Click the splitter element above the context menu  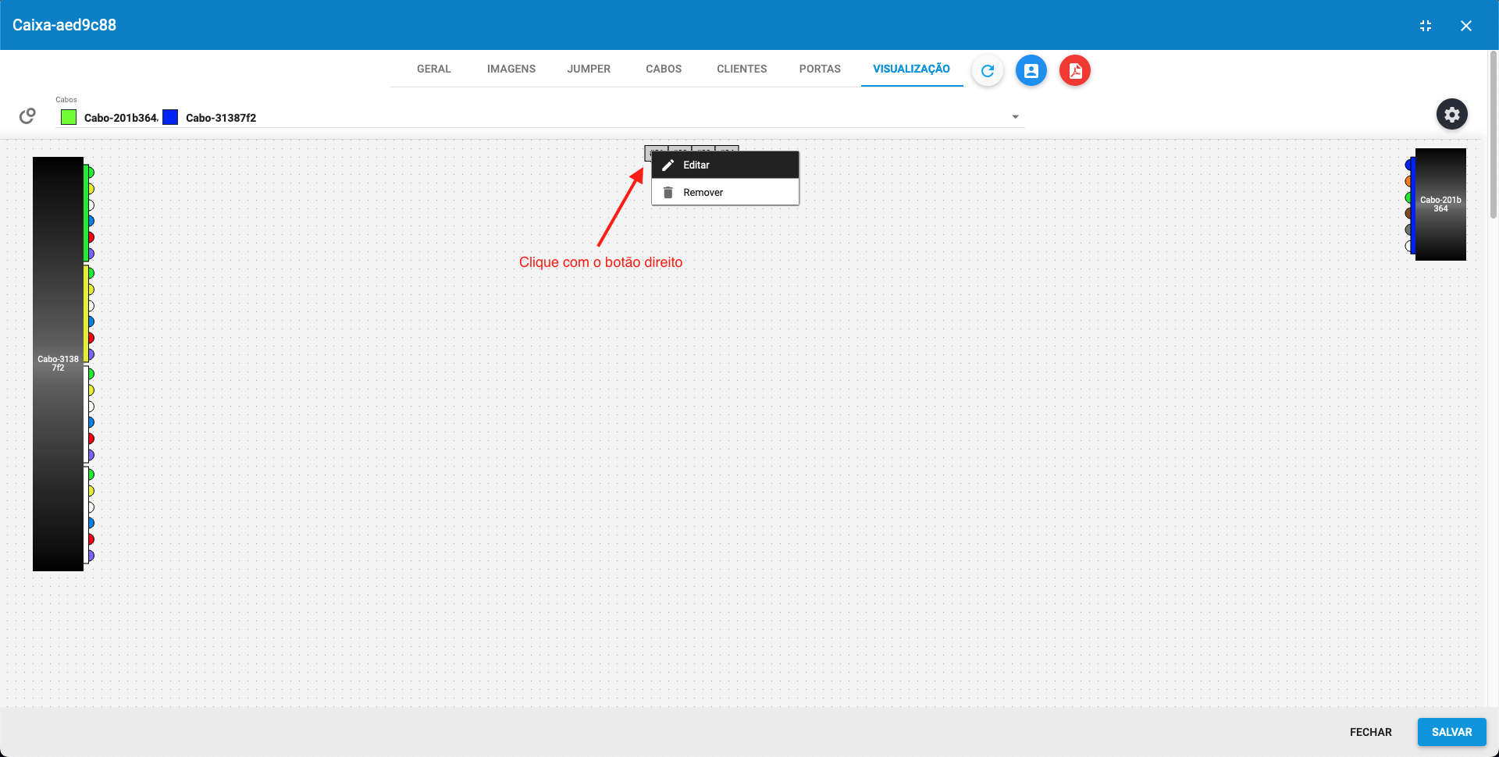(x=691, y=150)
